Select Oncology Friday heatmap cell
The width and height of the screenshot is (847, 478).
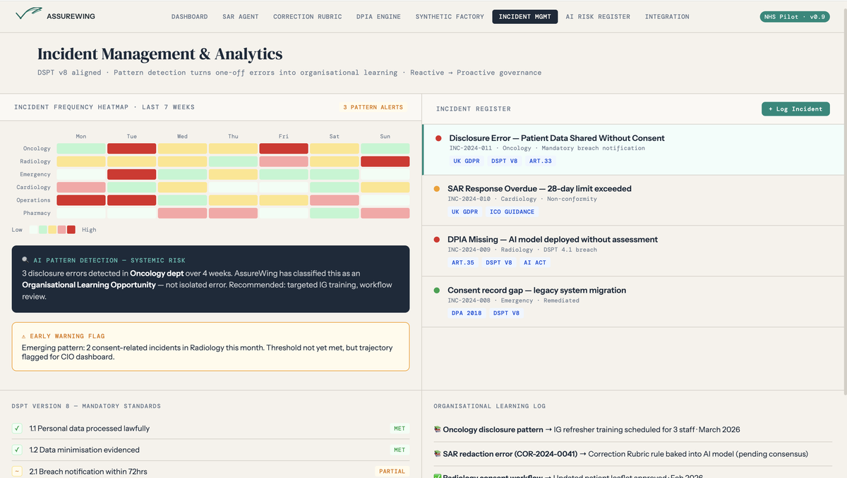click(284, 149)
